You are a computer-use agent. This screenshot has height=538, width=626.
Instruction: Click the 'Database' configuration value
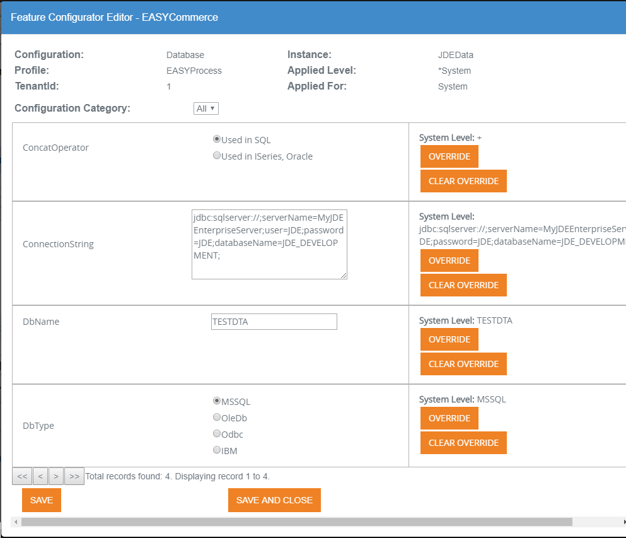point(185,55)
